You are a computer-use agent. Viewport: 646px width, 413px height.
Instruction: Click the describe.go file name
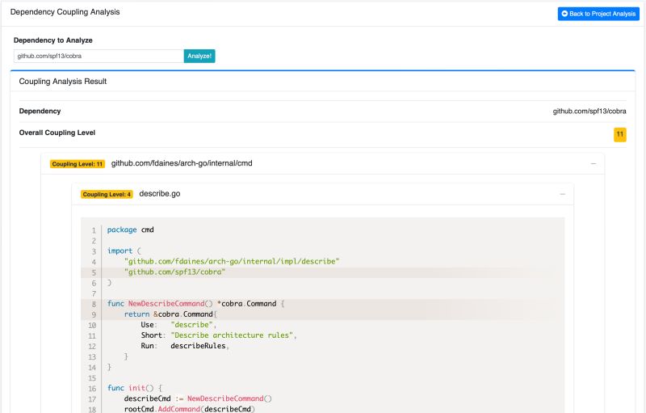(x=159, y=194)
